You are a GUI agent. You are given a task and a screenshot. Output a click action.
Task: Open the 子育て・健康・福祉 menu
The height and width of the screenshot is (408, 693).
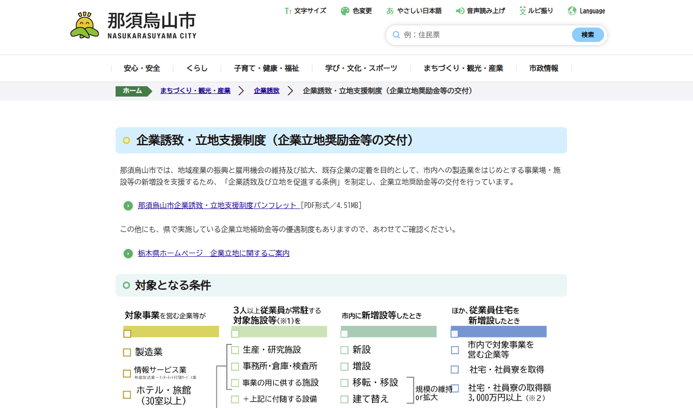point(266,68)
